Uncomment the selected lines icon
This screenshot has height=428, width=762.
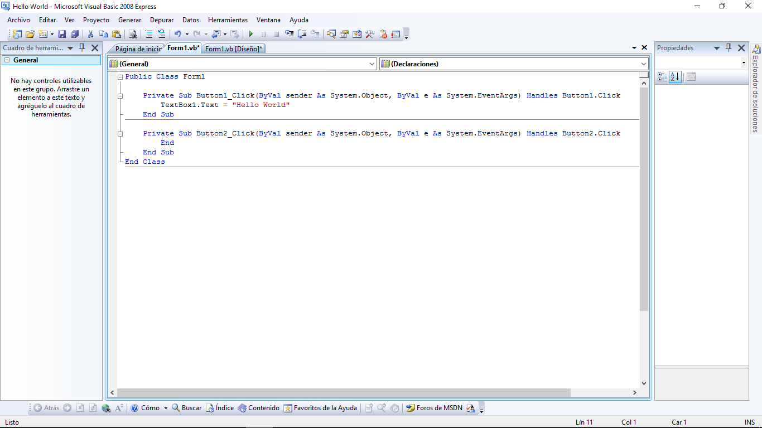(x=161, y=34)
